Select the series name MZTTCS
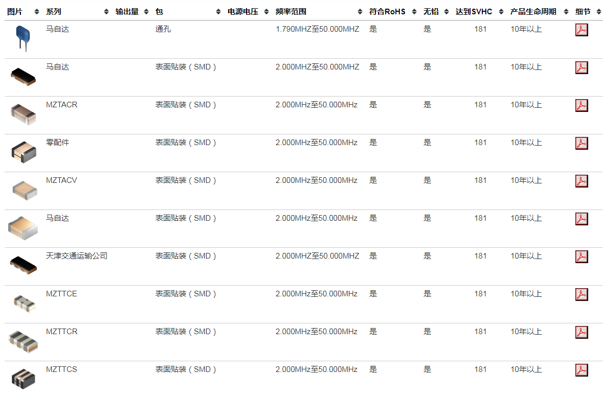603x397 pixels. tap(61, 369)
